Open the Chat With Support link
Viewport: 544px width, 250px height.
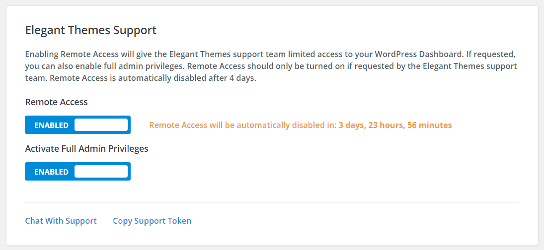[61, 221]
